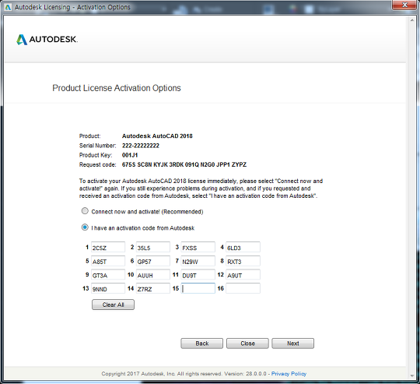Click the product key 001J1
Image resolution: width=420 pixels, height=384 pixels.
pyautogui.click(x=130, y=155)
